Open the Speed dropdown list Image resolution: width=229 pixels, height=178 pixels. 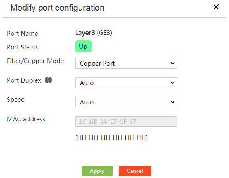click(x=126, y=102)
